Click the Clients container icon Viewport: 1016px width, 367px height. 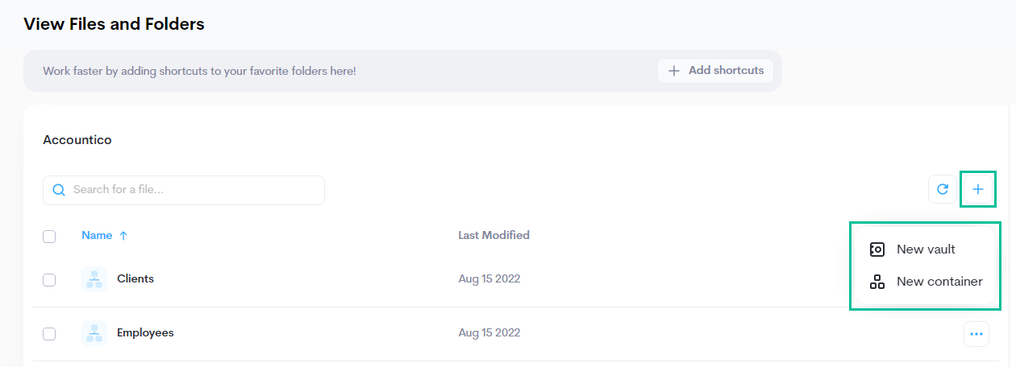[94, 279]
